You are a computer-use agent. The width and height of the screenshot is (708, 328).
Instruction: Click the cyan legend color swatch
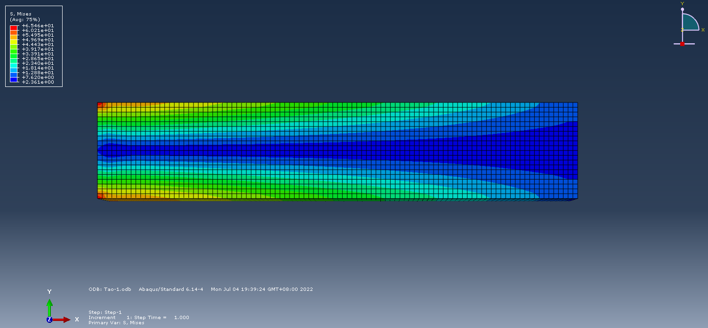click(14, 66)
